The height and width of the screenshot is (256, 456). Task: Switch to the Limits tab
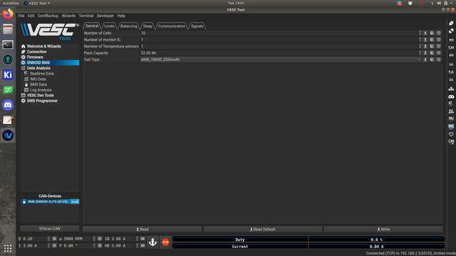pyautogui.click(x=109, y=26)
